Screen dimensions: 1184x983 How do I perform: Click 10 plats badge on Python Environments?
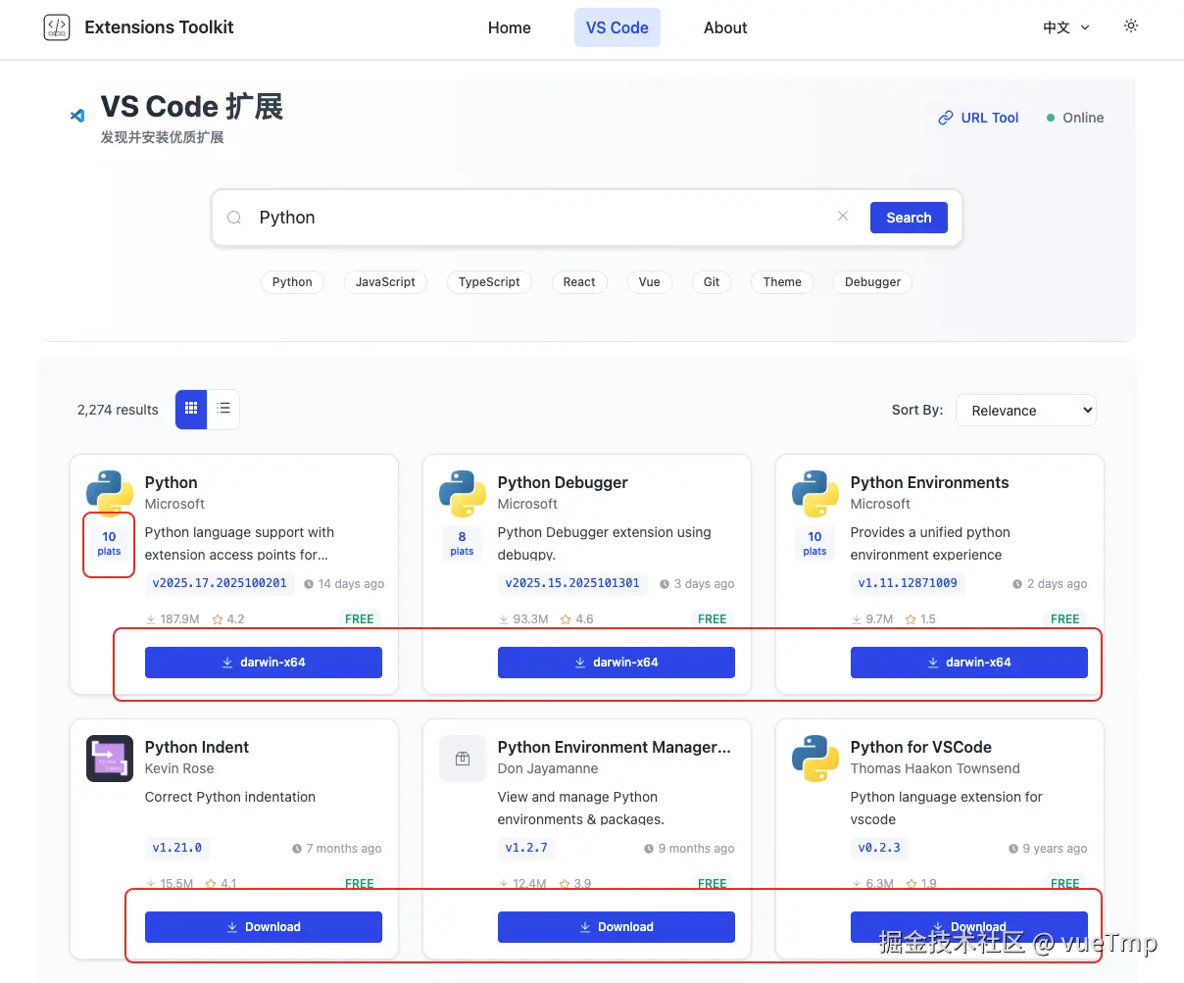click(x=815, y=543)
